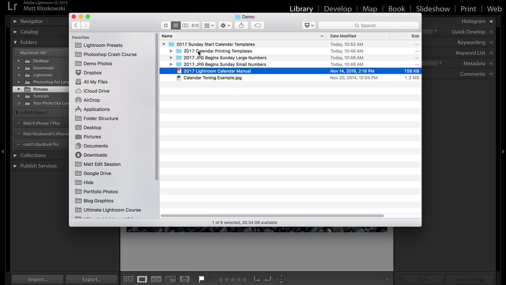This screenshot has height=285, width=506.
Task: Open Applications in the Finder sidebar
Action: 96,109
